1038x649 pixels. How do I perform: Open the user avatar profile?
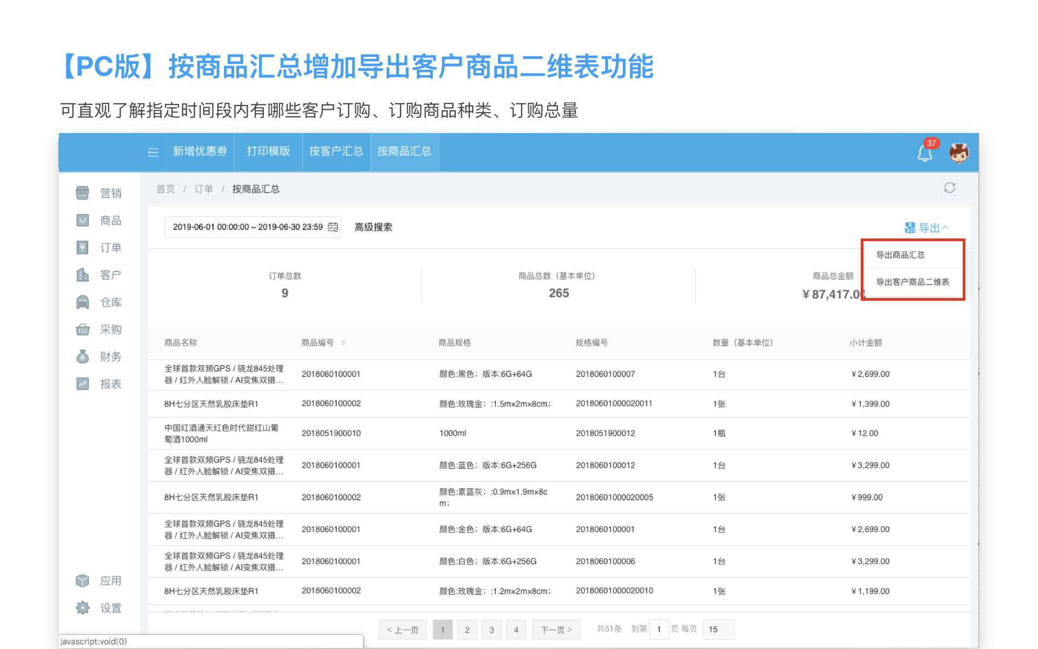[x=959, y=153]
